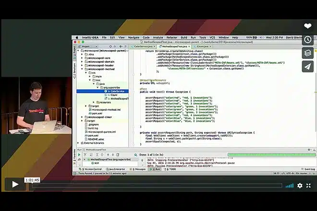The height and width of the screenshot is (211, 317).
Task: Select build.log file in tree
Action: click(92, 128)
